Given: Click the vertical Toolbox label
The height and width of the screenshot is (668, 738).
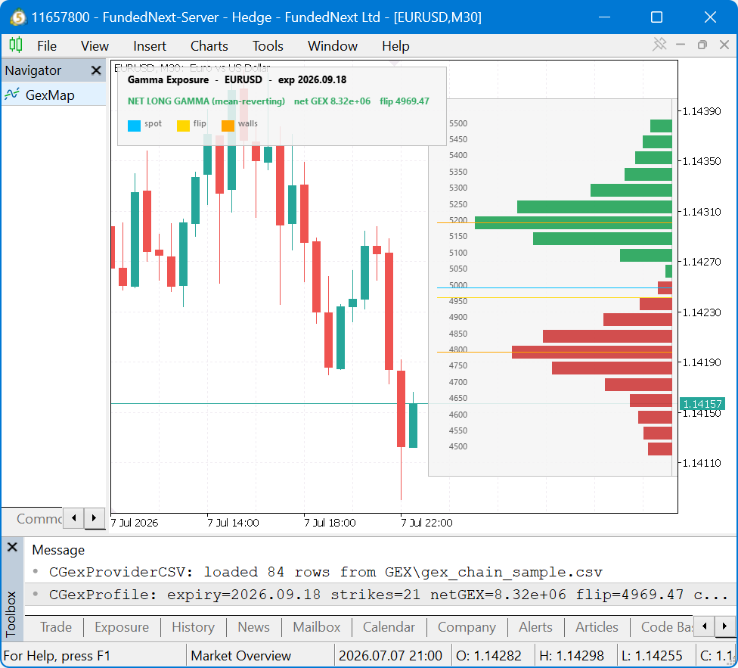Looking at the screenshot, I should 11,614.
